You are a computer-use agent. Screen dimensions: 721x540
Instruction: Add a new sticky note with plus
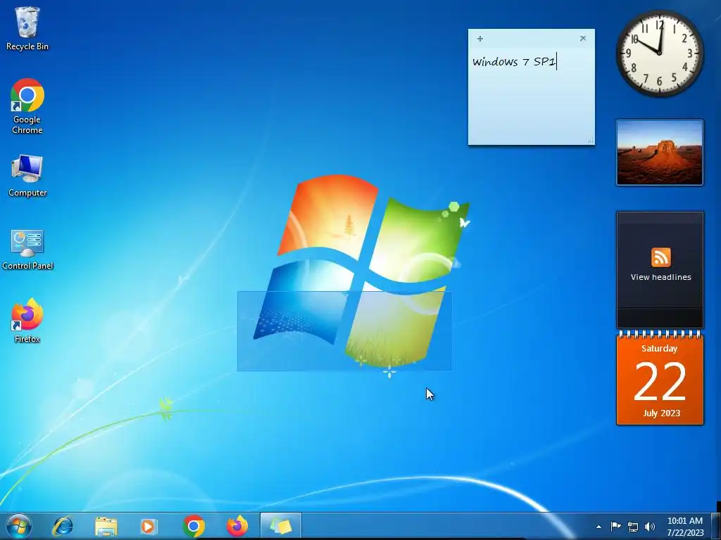tap(480, 39)
